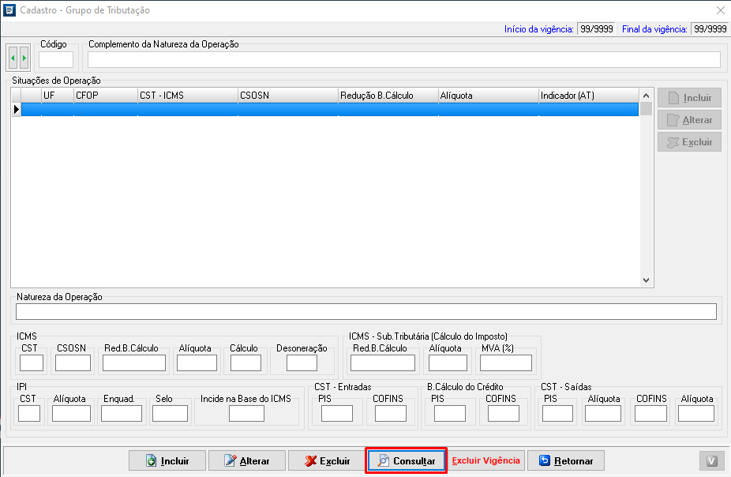Focus the Complemento da Natureza da Operação field
Image resolution: width=731 pixels, height=477 pixels.
pyautogui.click(x=403, y=60)
